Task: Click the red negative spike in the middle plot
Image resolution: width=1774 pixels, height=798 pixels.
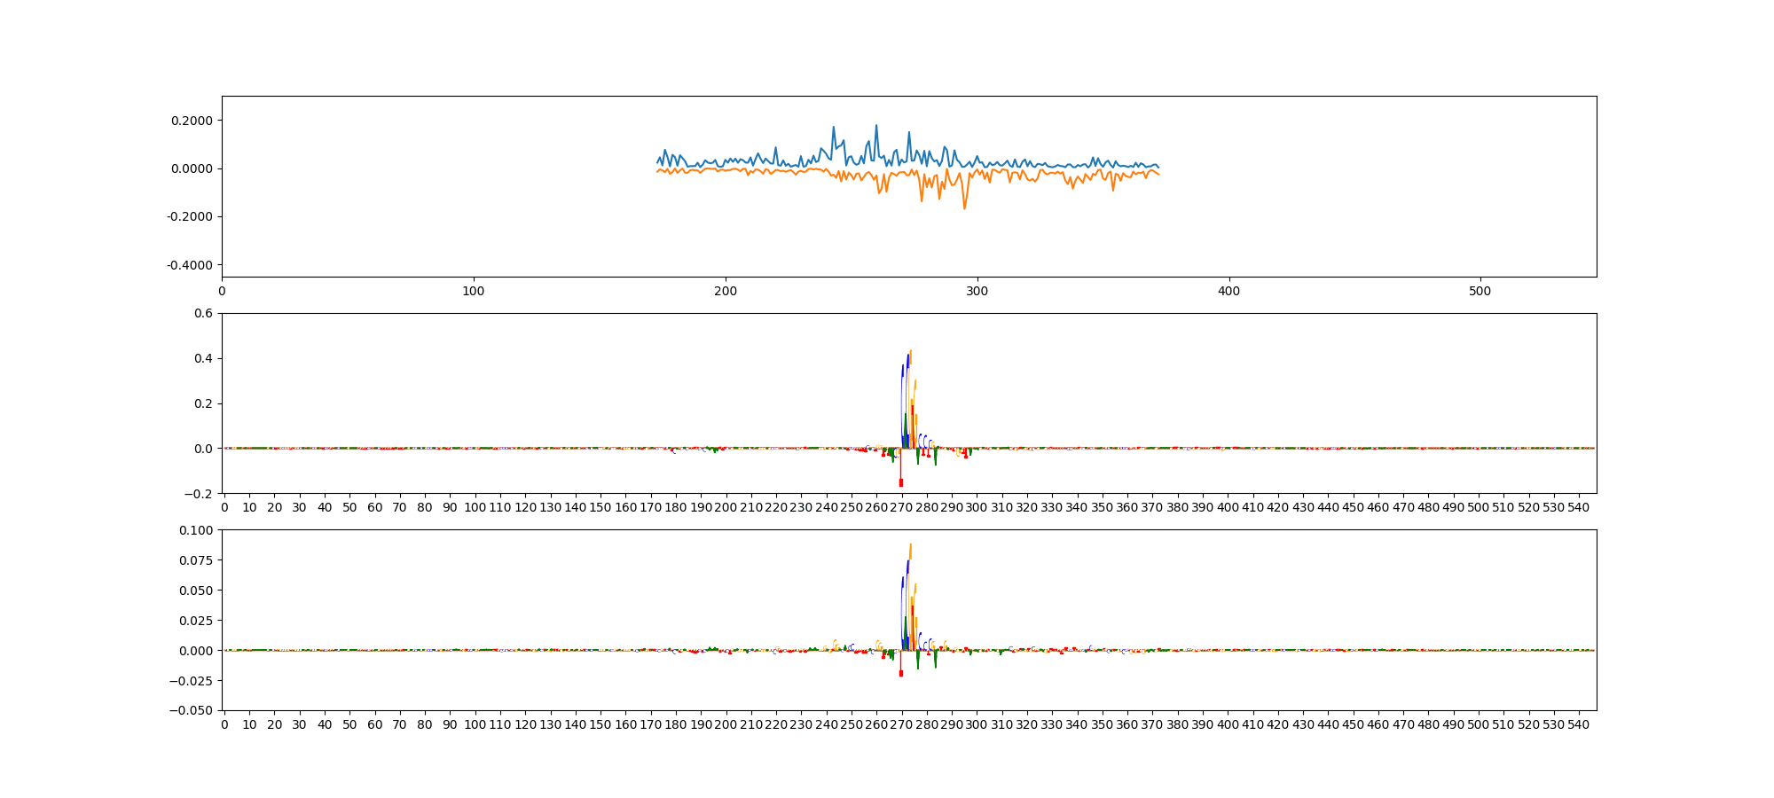Action: click(x=900, y=482)
